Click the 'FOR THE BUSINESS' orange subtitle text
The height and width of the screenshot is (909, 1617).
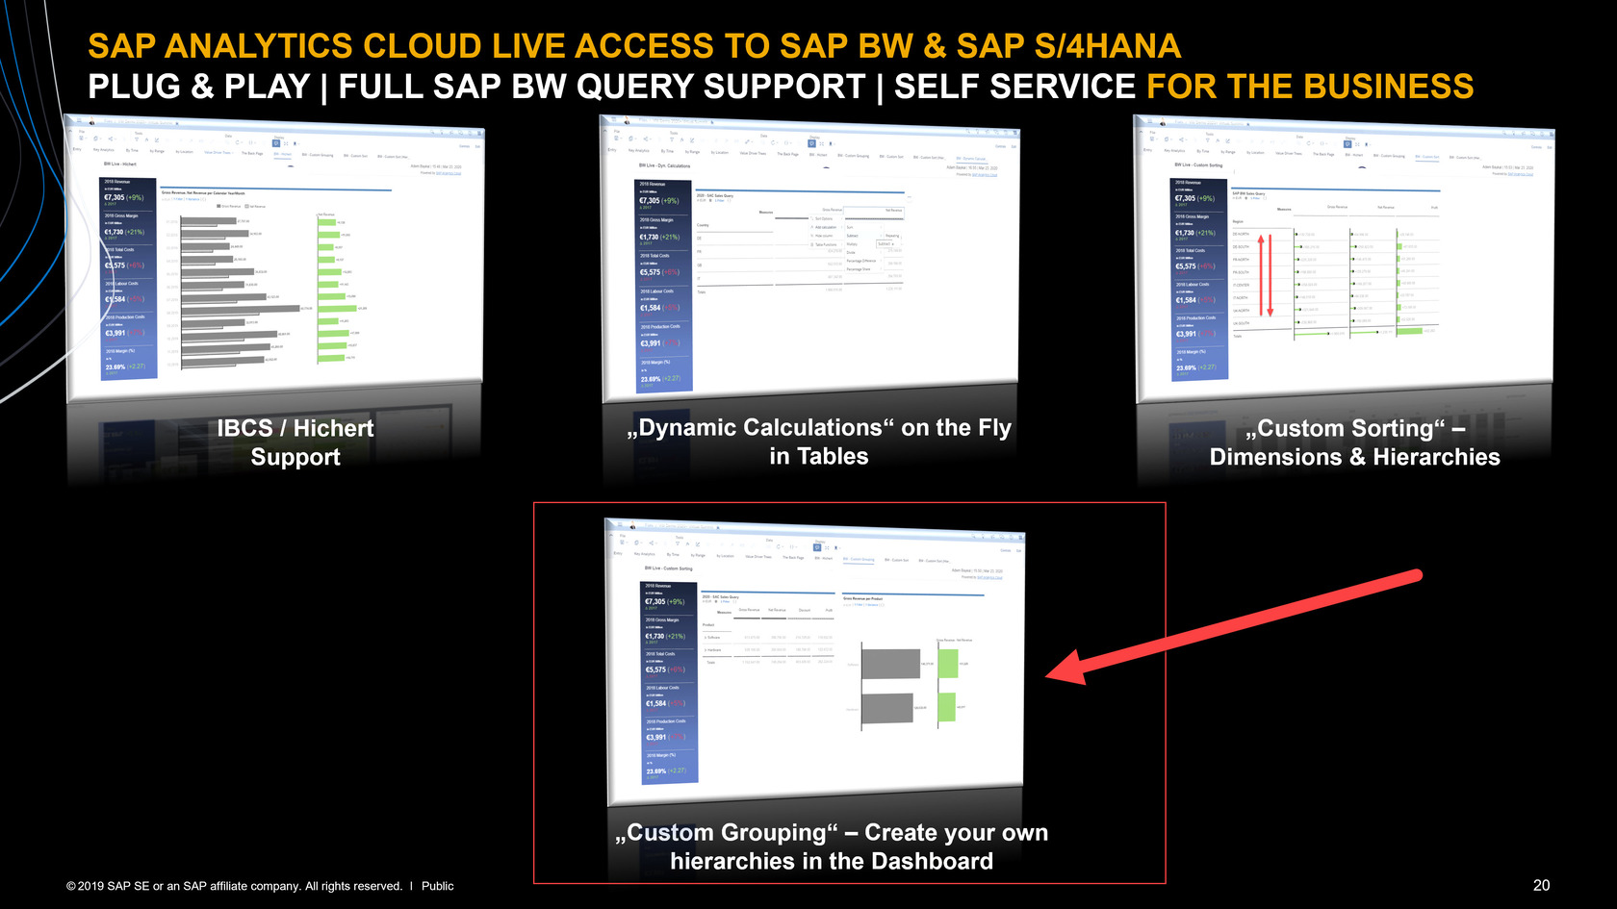point(1310,87)
